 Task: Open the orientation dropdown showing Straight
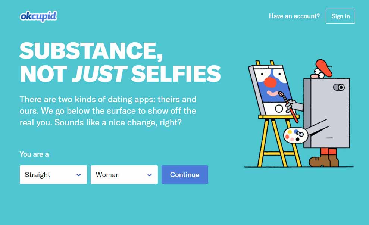coord(53,174)
